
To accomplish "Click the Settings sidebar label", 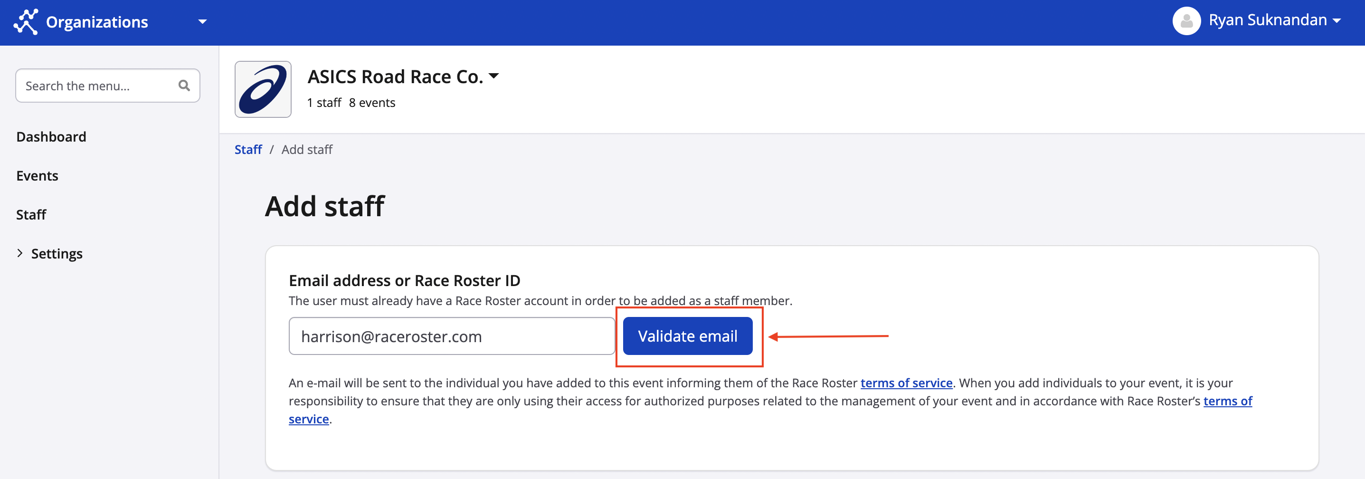I will (x=57, y=254).
